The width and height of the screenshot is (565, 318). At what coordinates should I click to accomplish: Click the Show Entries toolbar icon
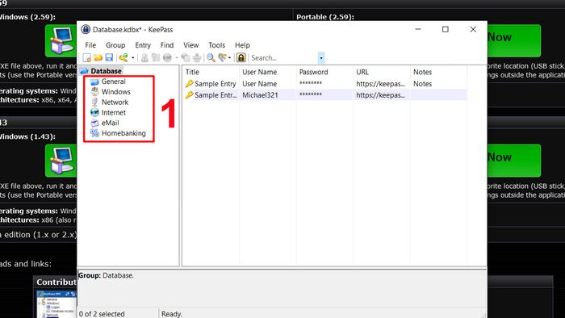tap(222, 57)
